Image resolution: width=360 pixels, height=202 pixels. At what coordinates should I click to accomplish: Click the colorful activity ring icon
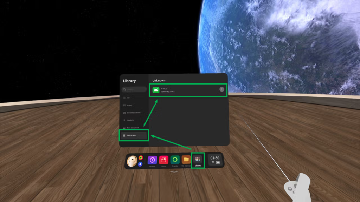coord(141,158)
